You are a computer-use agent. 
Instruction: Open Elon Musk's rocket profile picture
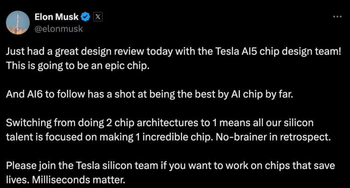pyautogui.click(x=18, y=23)
